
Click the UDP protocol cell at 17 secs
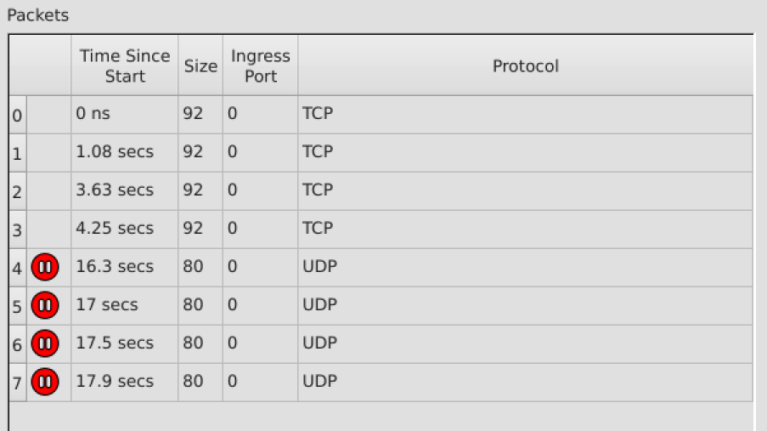(x=525, y=305)
